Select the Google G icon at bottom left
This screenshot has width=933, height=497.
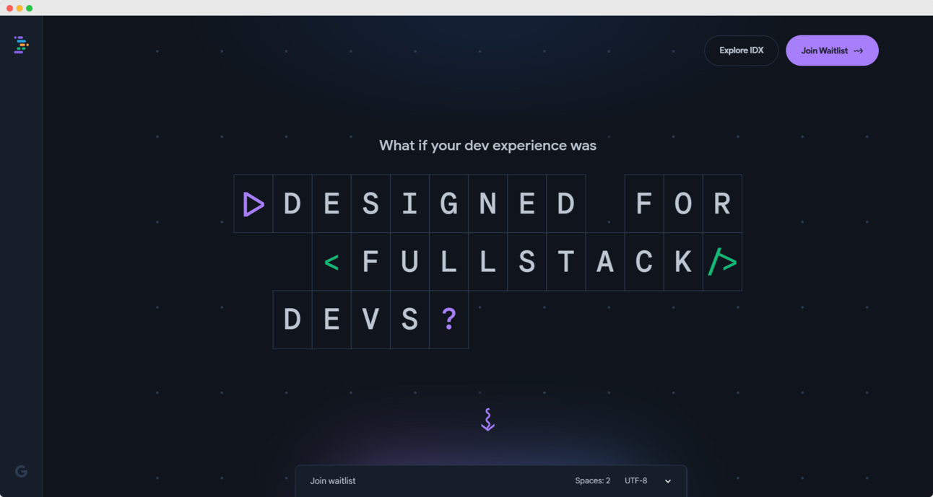click(21, 471)
